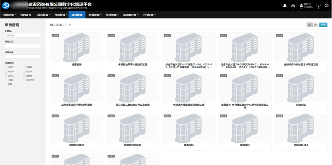Open the 徐汇校区二教信息办办公室改造 building thumbnail
This screenshot has width=332, height=165.
[x=133, y=88]
